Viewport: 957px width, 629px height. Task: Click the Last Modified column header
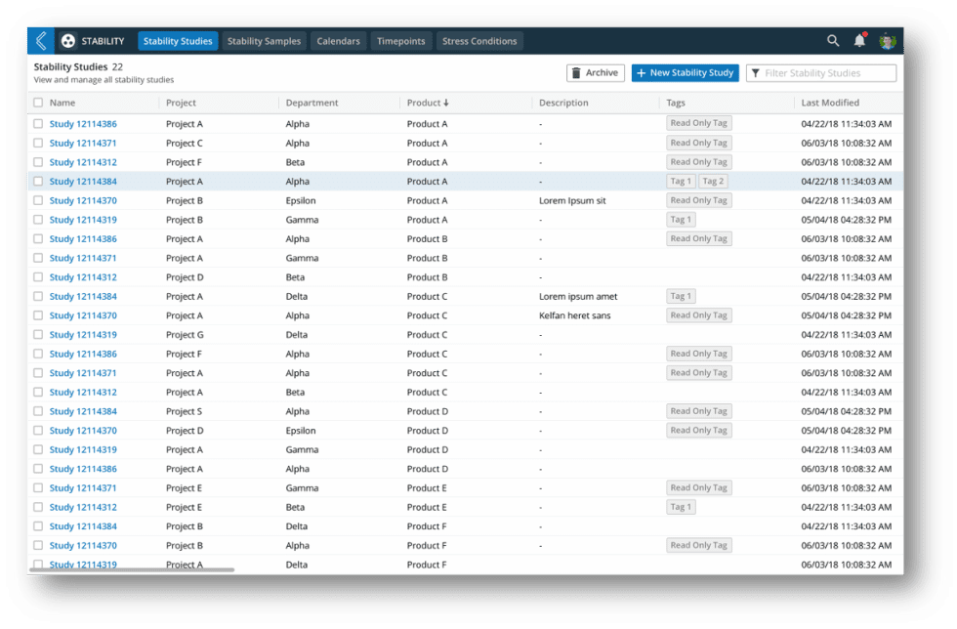pyautogui.click(x=830, y=103)
